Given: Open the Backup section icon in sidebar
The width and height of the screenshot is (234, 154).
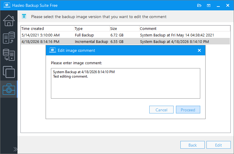Looking at the screenshot, I should pyautogui.click(x=9, y=38).
